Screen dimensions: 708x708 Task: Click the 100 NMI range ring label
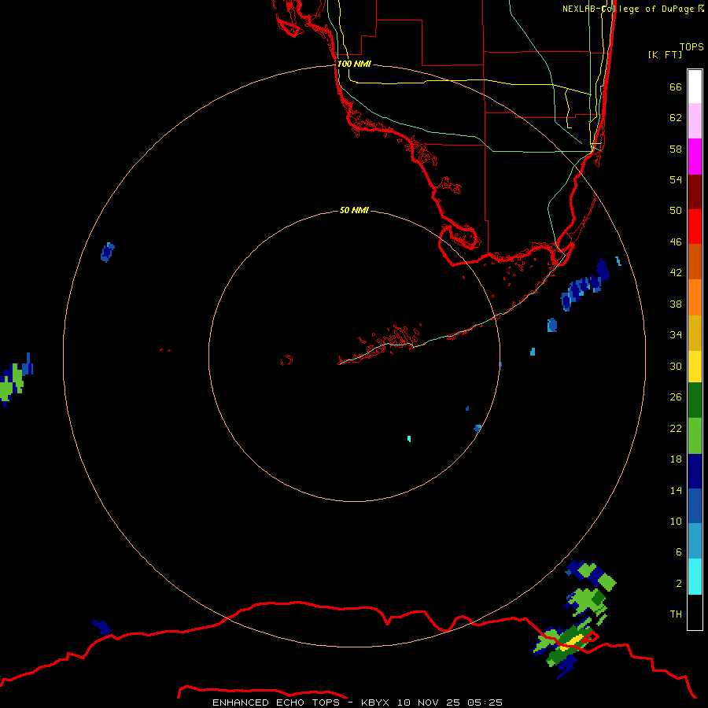click(x=354, y=64)
